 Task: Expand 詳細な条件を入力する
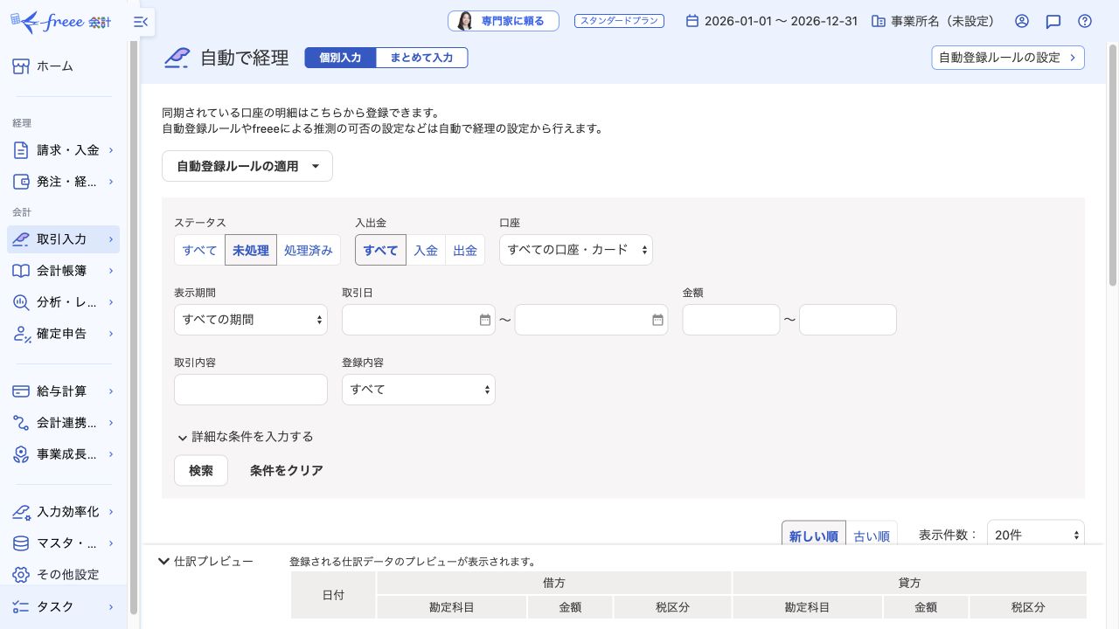(245, 437)
